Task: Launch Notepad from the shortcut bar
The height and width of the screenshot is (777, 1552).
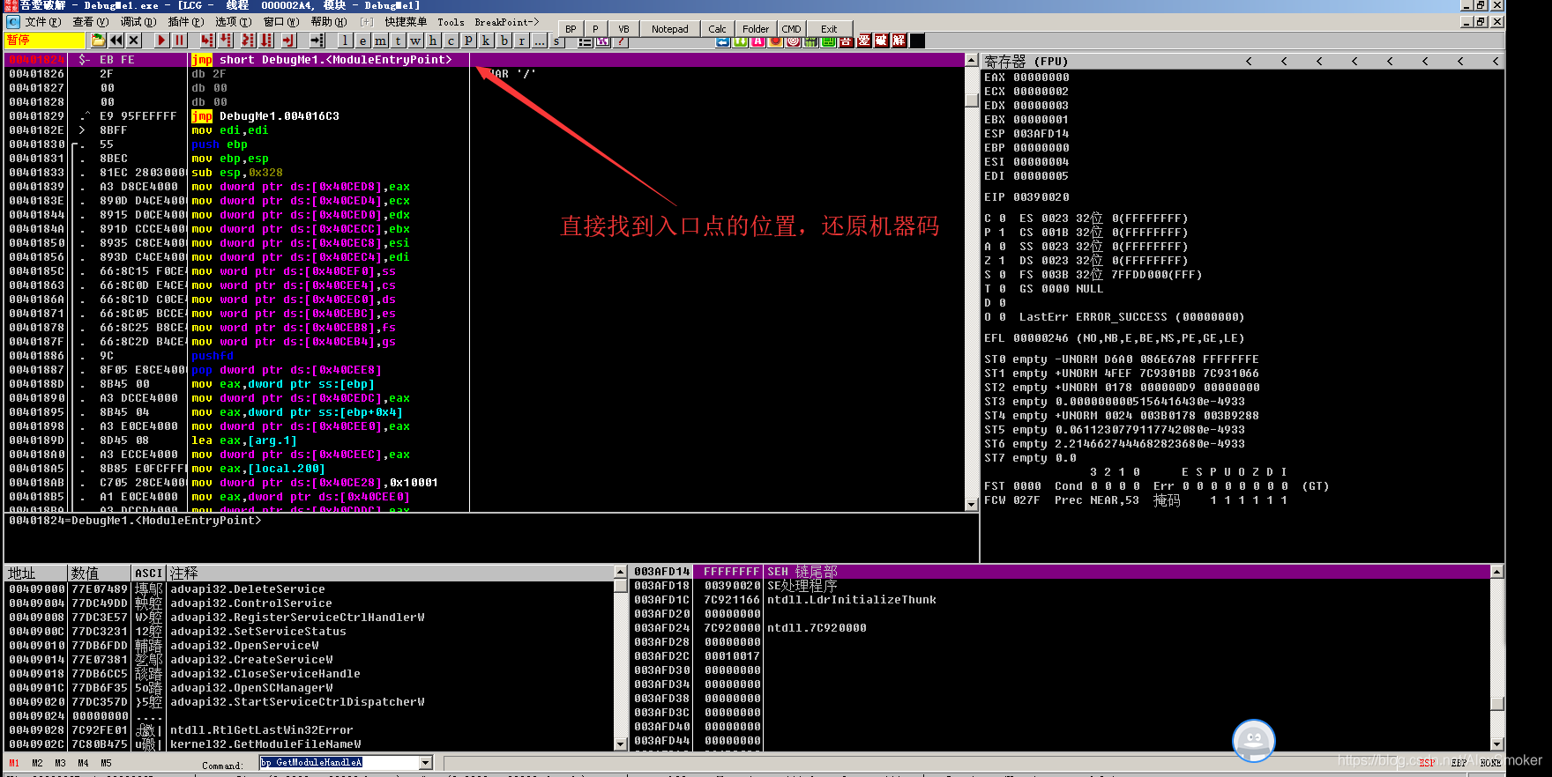Action: click(x=670, y=29)
